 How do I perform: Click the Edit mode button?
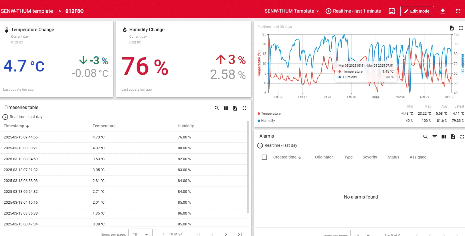coord(417,11)
